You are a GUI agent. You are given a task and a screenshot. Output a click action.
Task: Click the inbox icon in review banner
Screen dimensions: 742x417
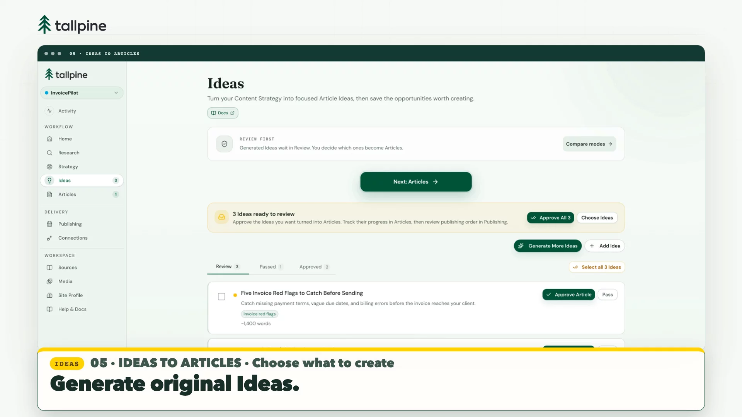[221, 217]
